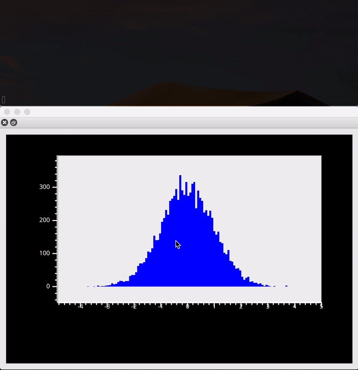Click the green zoom window button
This screenshot has height=370, width=358.
[27, 112]
